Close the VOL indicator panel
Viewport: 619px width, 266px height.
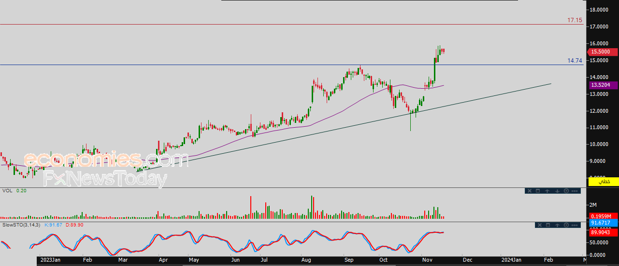[x=530, y=191]
